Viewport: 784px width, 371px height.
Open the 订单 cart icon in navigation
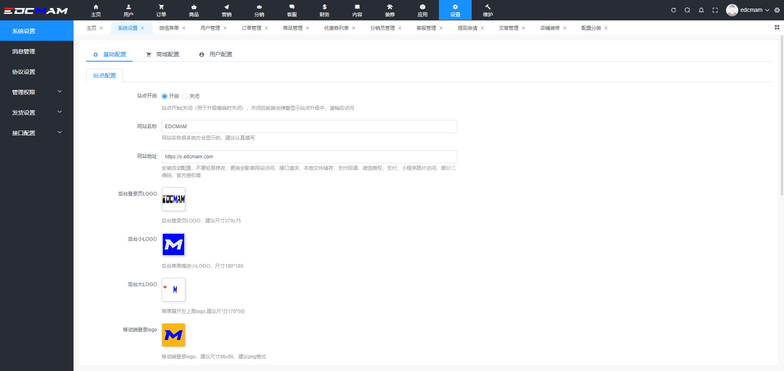tap(161, 10)
